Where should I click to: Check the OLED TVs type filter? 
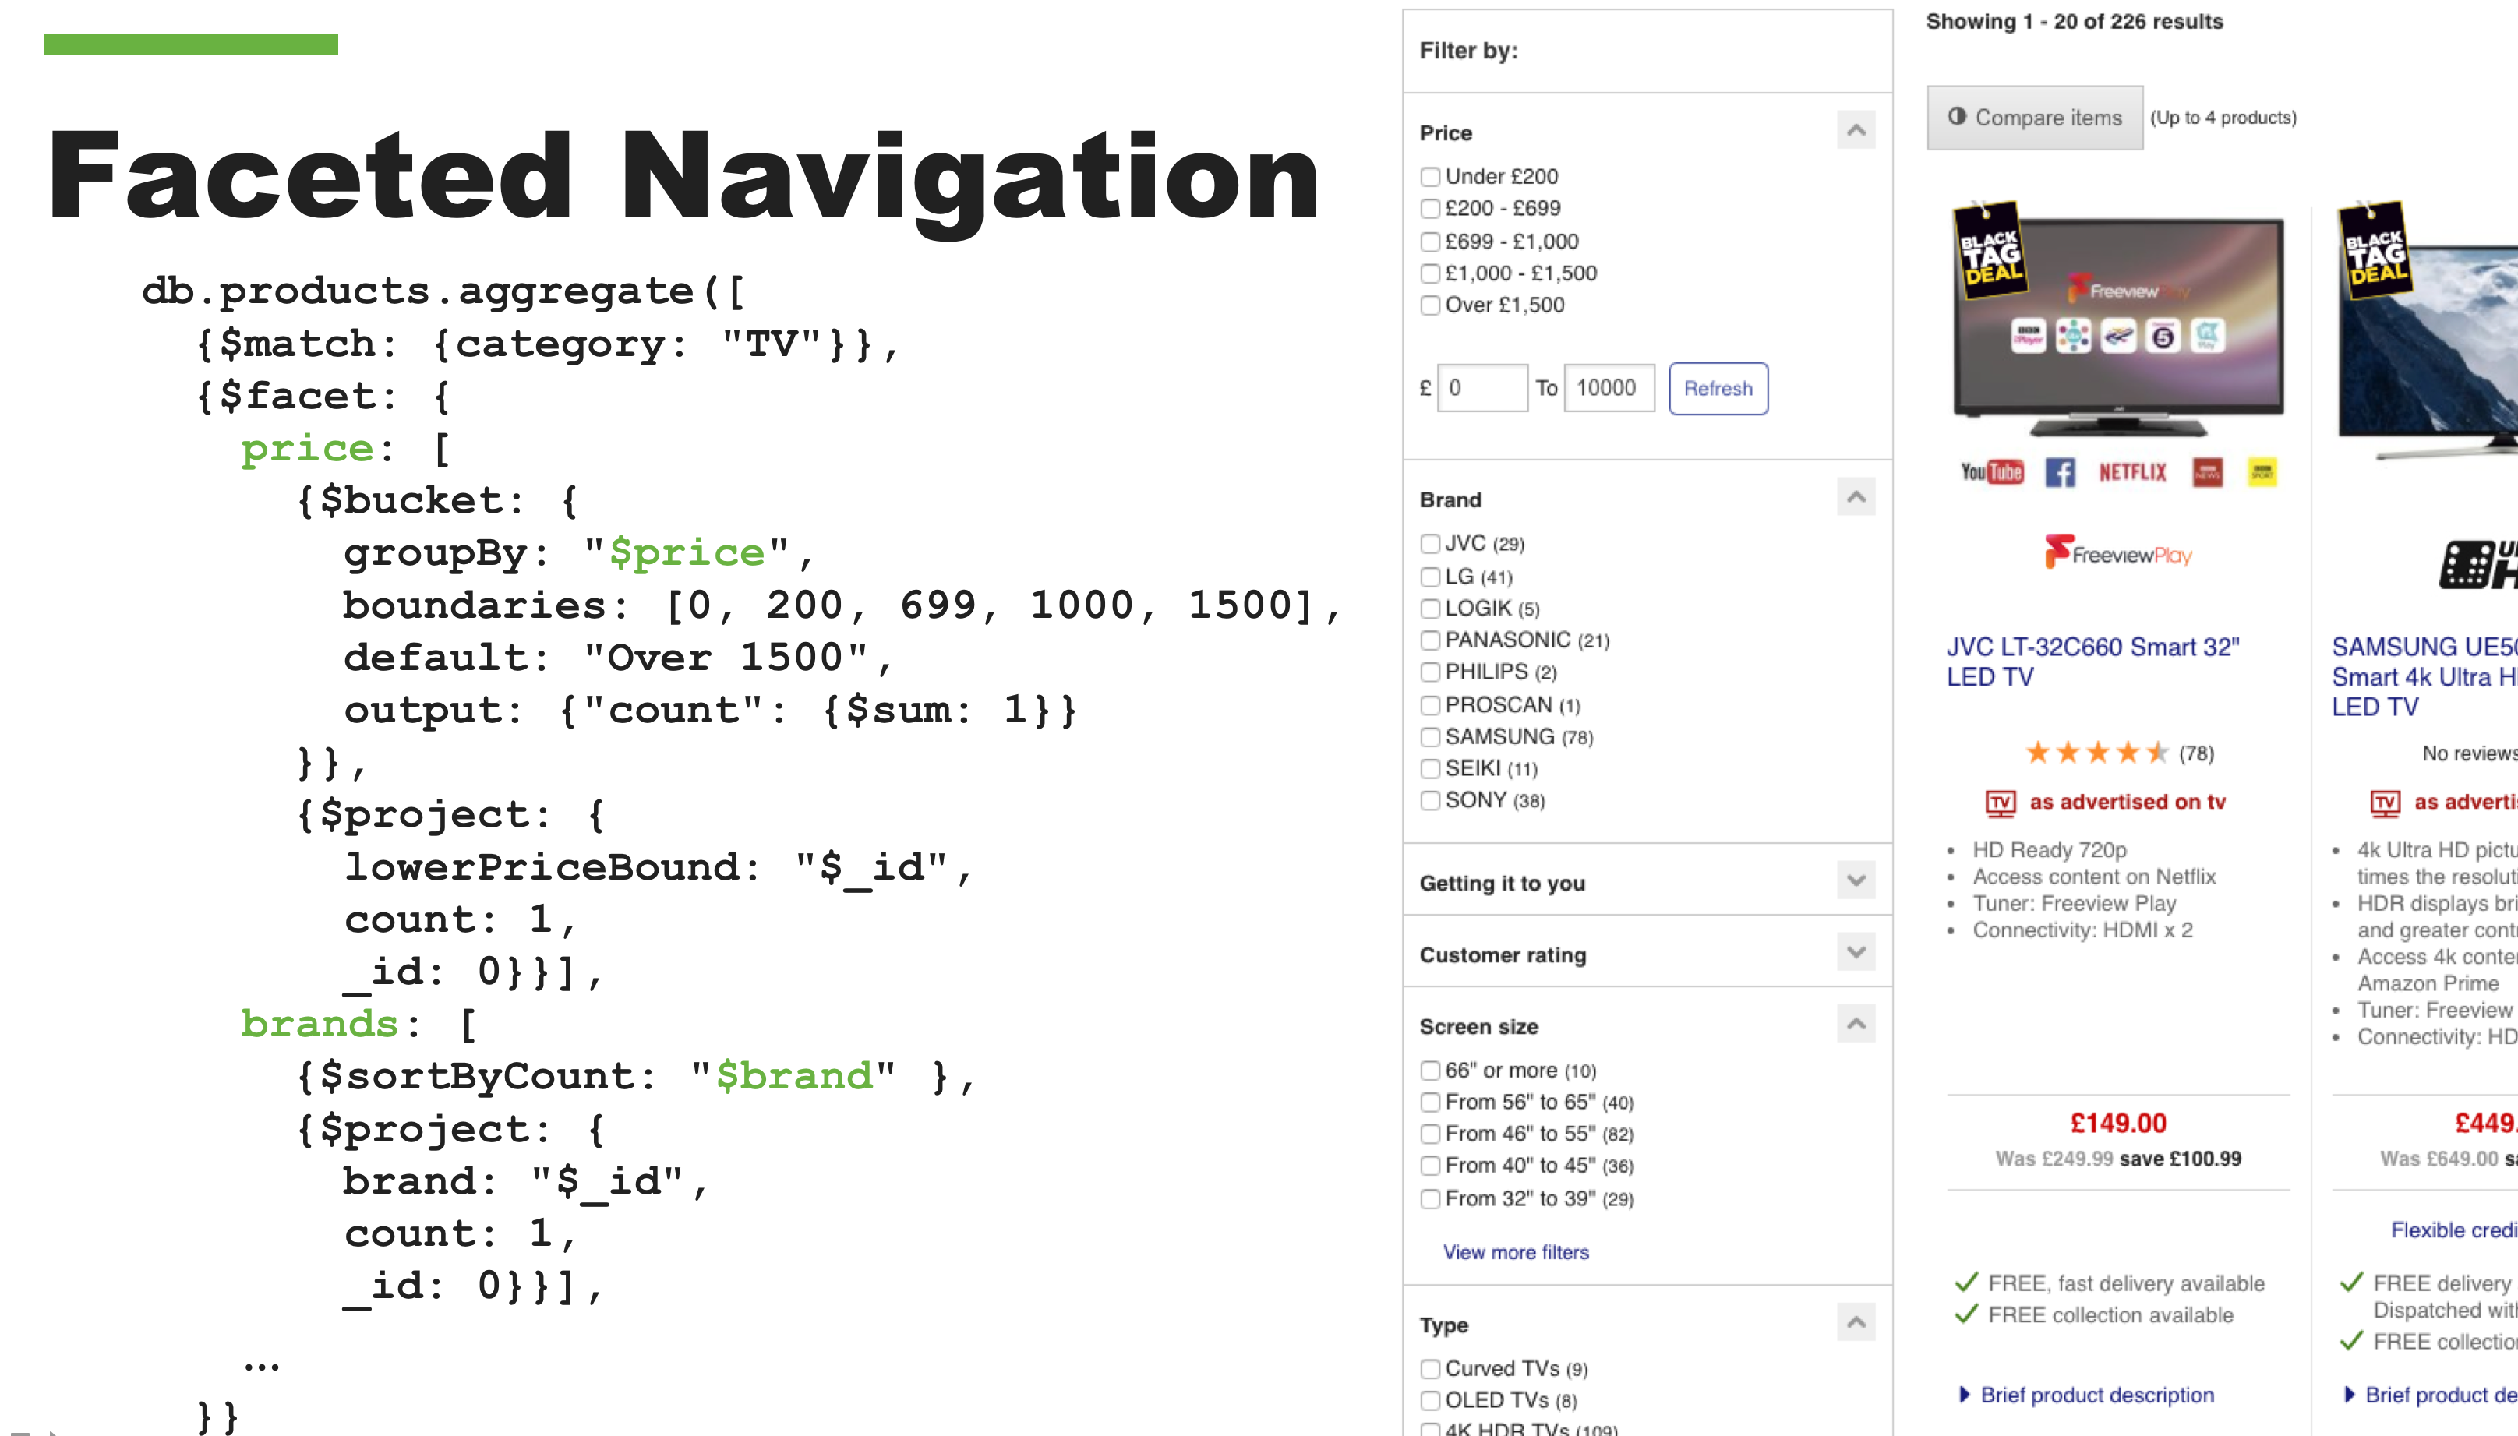1430,1400
